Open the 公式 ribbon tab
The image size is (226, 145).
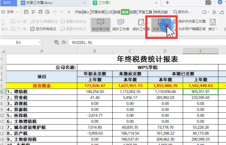(x=109, y=12)
